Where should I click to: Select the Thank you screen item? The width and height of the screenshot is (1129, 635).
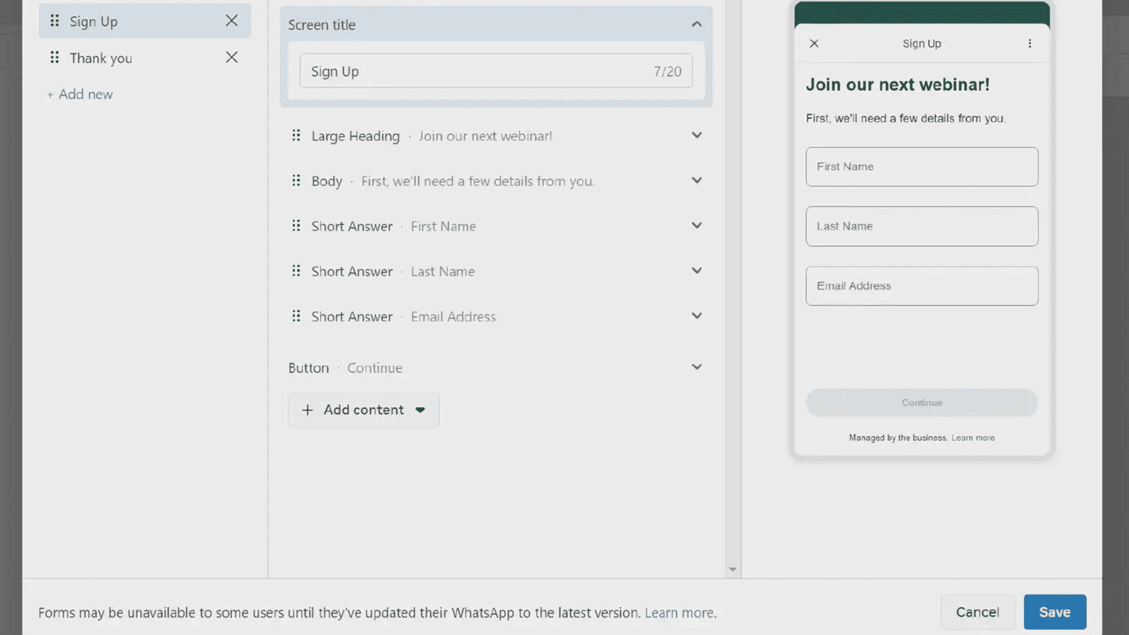[x=101, y=58]
